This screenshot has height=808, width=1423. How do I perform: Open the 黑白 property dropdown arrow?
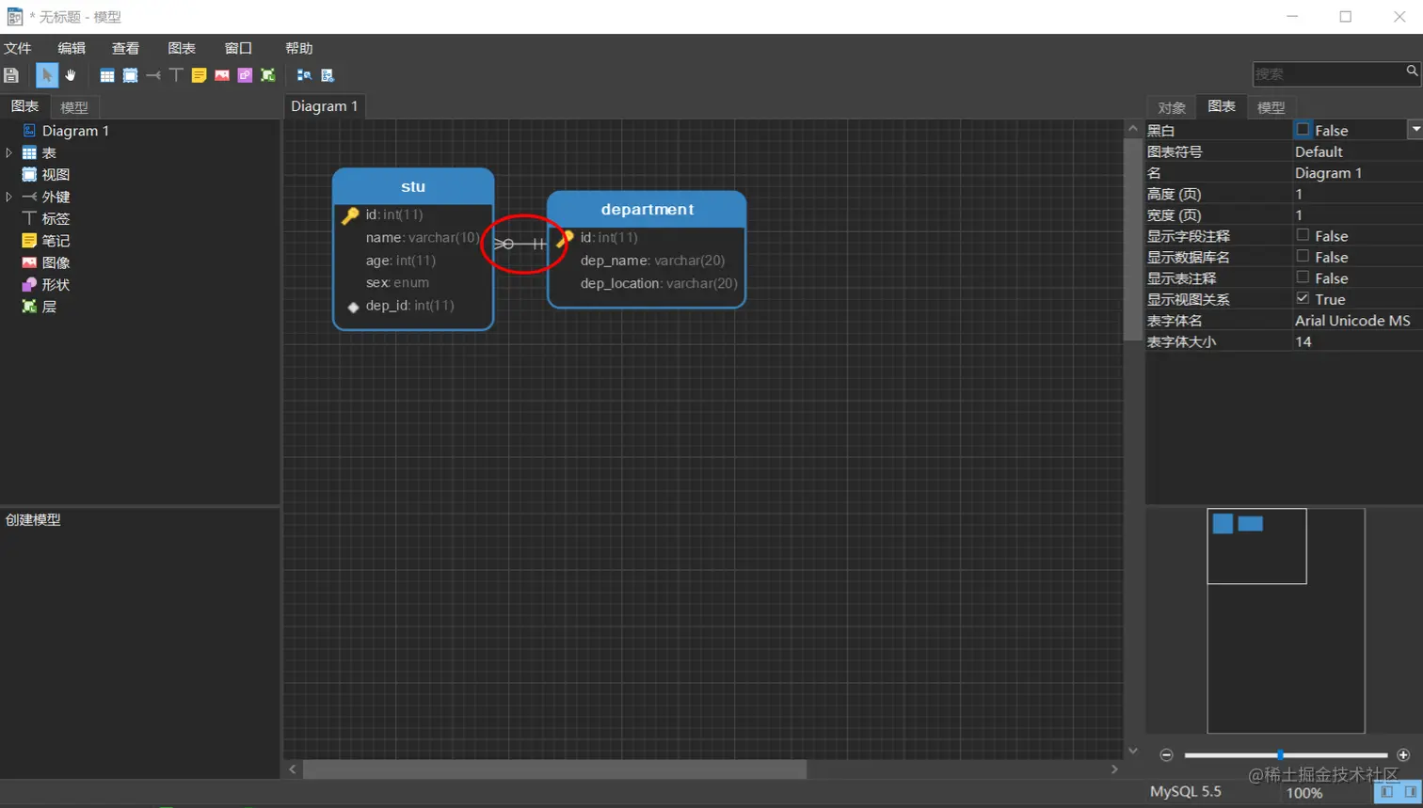click(x=1415, y=130)
